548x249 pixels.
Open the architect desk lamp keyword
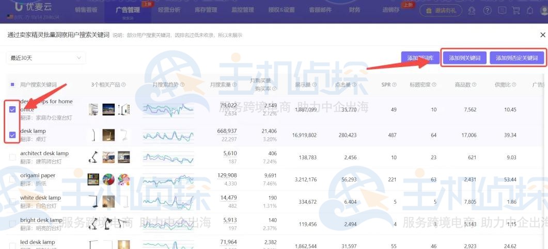click(44, 154)
